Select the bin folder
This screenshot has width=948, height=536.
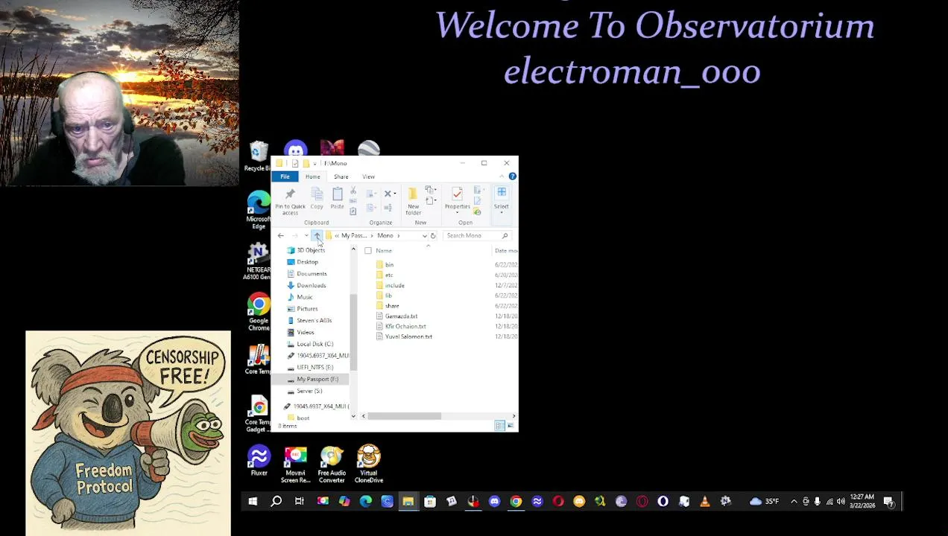(x=389, y=265)
